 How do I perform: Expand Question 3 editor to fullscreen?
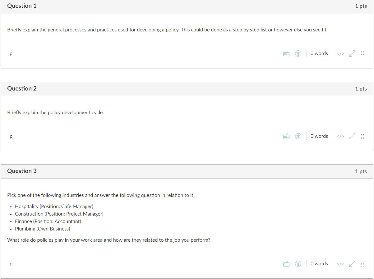[x=352, y=264]
